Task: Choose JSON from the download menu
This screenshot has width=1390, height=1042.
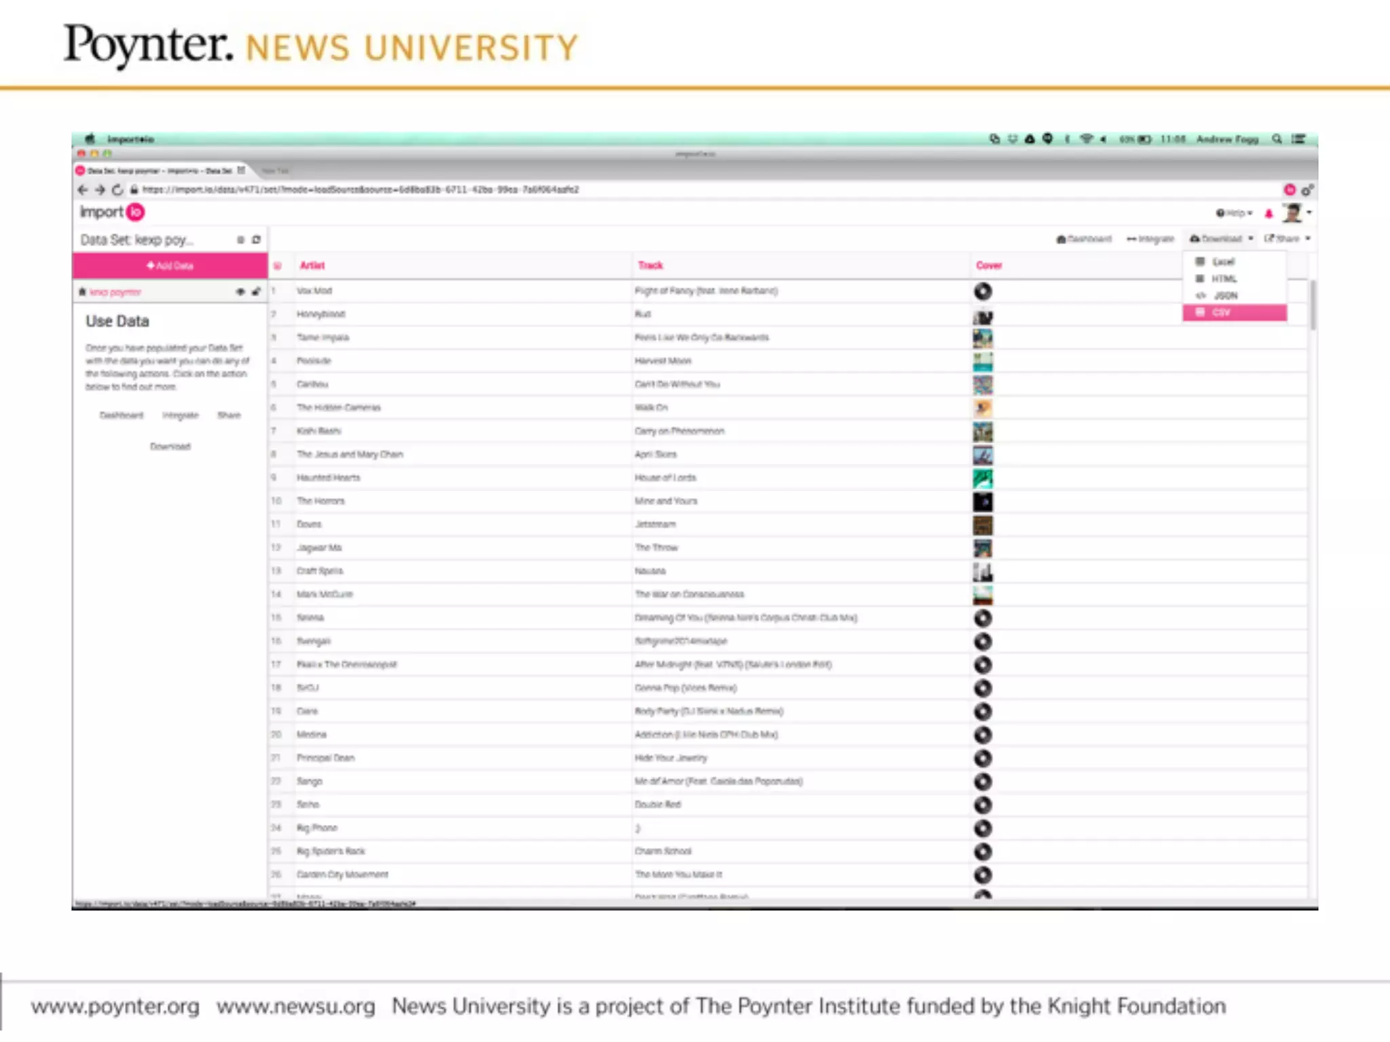Action: click(1225, 296)
